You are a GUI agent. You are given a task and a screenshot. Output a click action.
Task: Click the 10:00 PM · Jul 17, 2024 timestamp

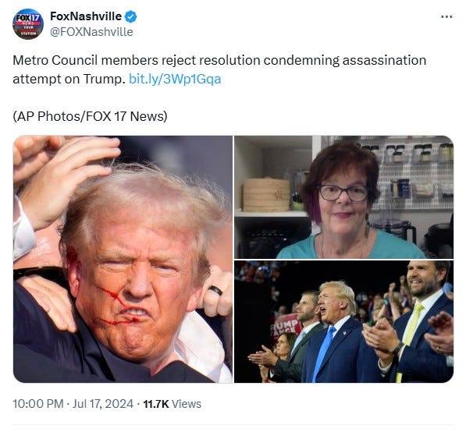tap(73, 404)
